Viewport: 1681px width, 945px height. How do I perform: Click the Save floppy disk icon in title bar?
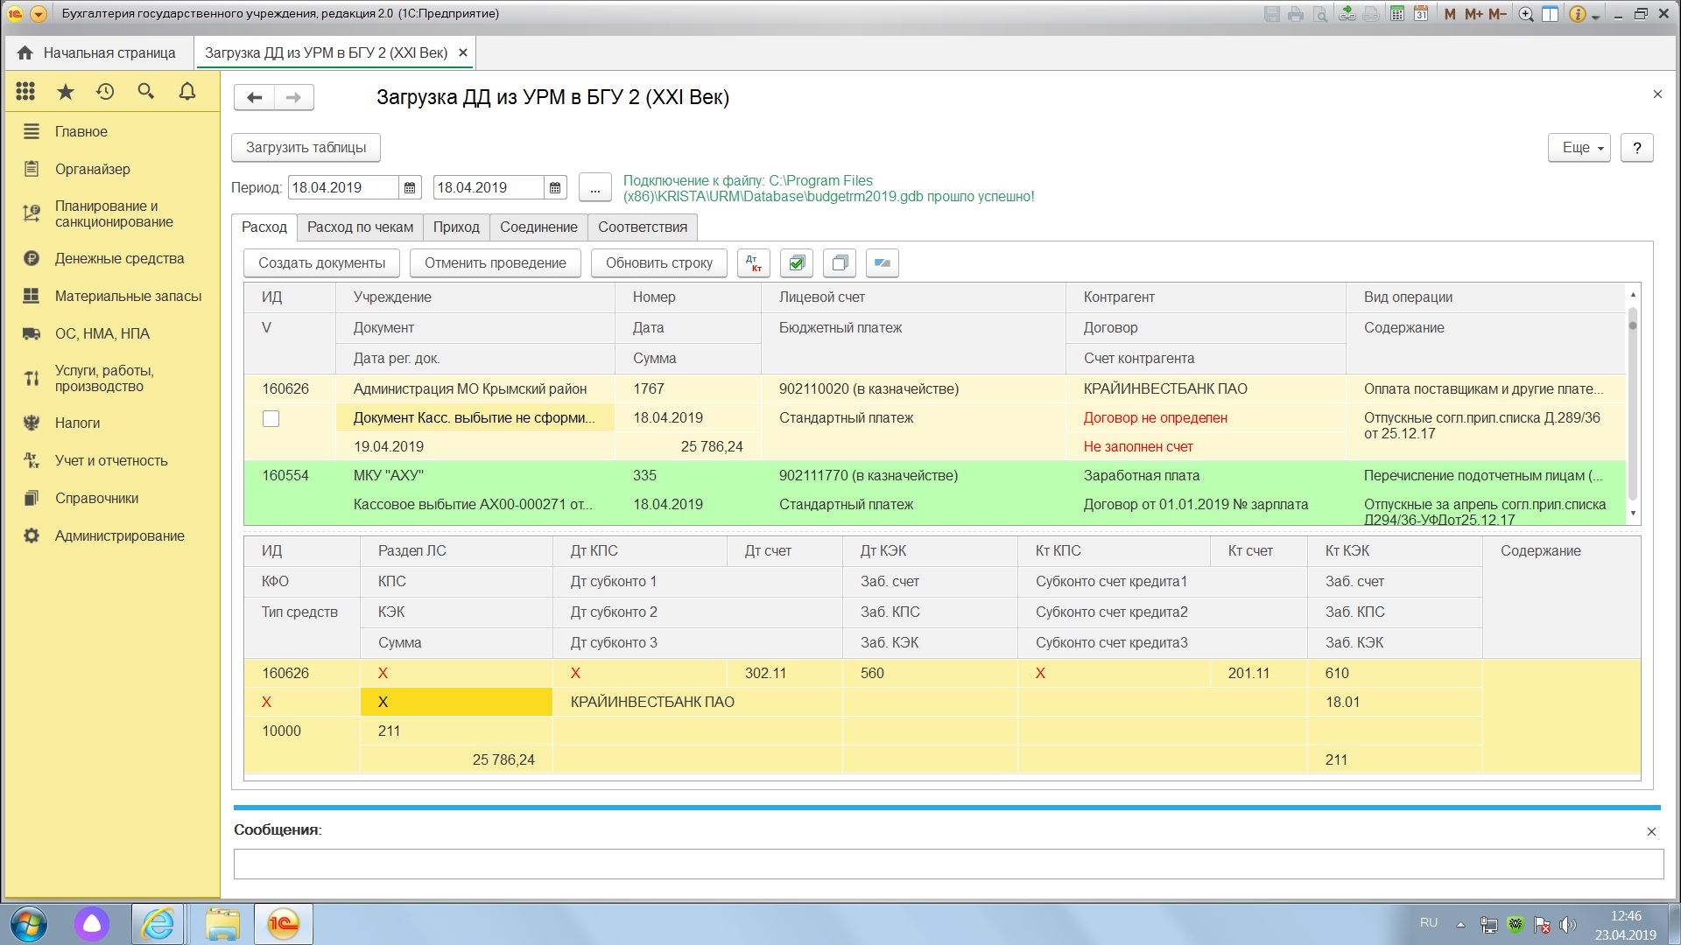click(x=1272, y=14)
